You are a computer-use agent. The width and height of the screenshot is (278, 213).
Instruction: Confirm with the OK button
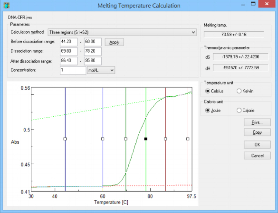(257, 145)
